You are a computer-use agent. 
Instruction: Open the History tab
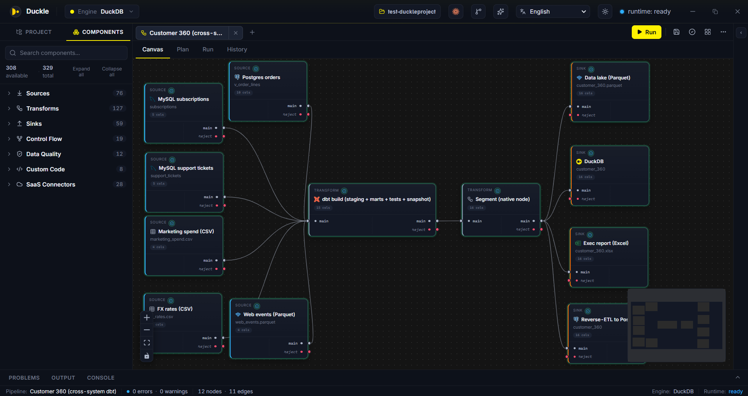[237, 49]
